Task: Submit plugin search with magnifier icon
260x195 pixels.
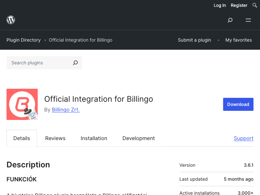Action: click(75, 63)
